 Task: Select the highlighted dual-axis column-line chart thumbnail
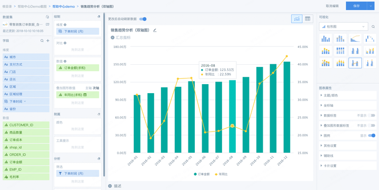[355, 63]
